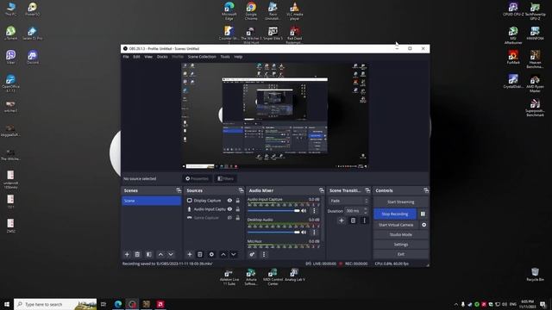Click Start Streaming button

point(400,201)
